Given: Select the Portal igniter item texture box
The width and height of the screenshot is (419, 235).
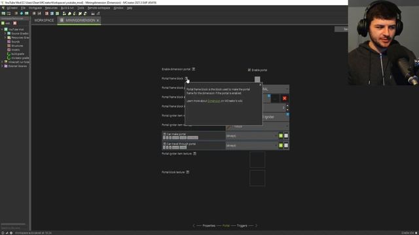Looking at the screenshot, I should point(257,159).
